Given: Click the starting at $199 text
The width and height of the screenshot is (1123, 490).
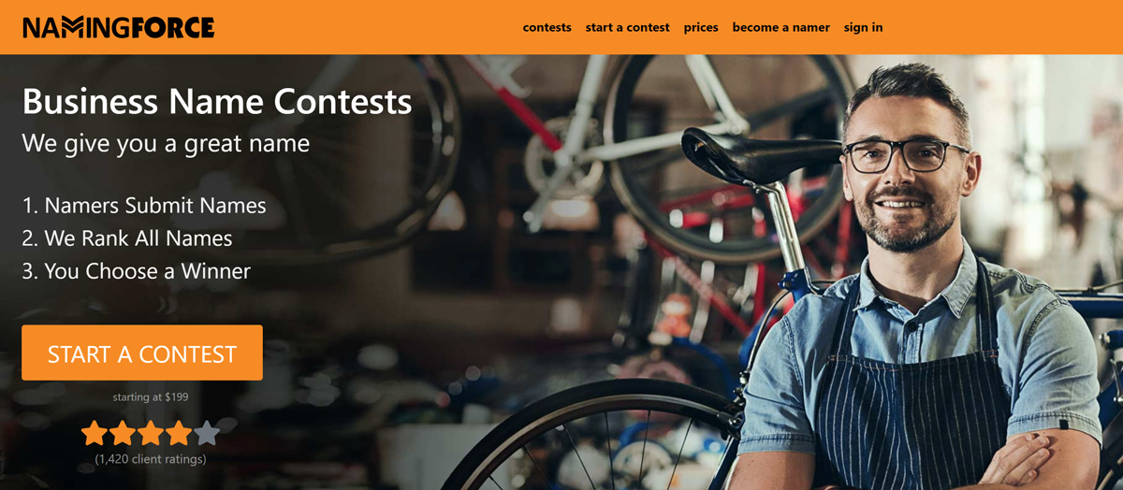Looking at the screenshot, I should pos(151,397).
